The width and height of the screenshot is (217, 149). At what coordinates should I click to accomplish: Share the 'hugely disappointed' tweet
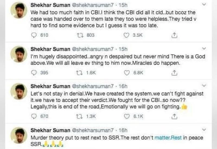pos(175,73)
